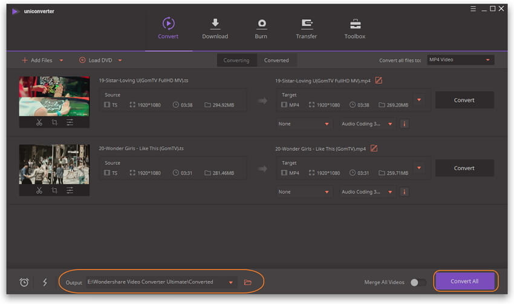Screen dimensions: 514x304
Task: Toggle Merge All Videos switch
Action: tap(418, 282)
